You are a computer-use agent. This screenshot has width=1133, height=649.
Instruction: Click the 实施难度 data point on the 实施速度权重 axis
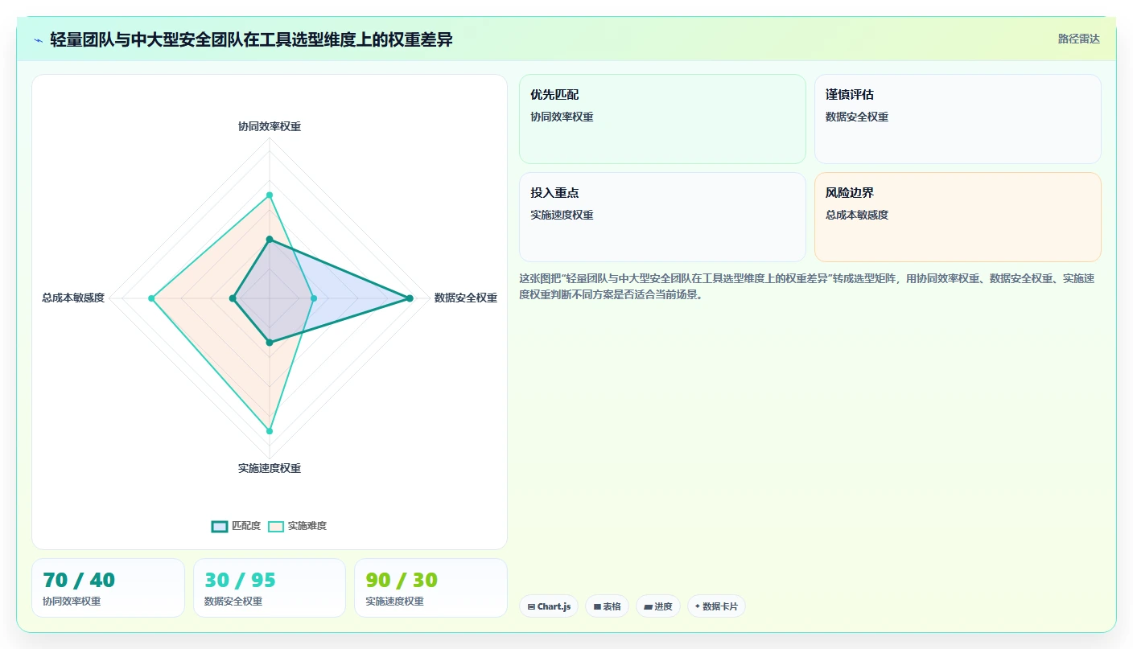coord(270,431)
